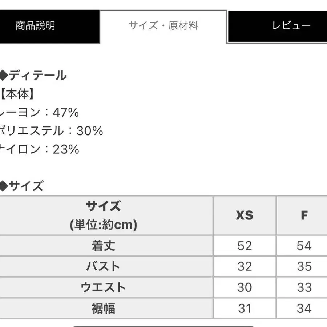The image size is (327, 327).
Task: Click the ◆サイズ section heading
Action: [21, 186]
